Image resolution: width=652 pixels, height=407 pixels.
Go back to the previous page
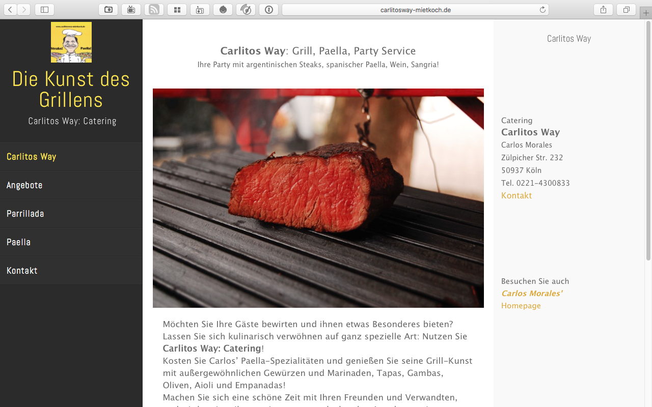[10, 10]
